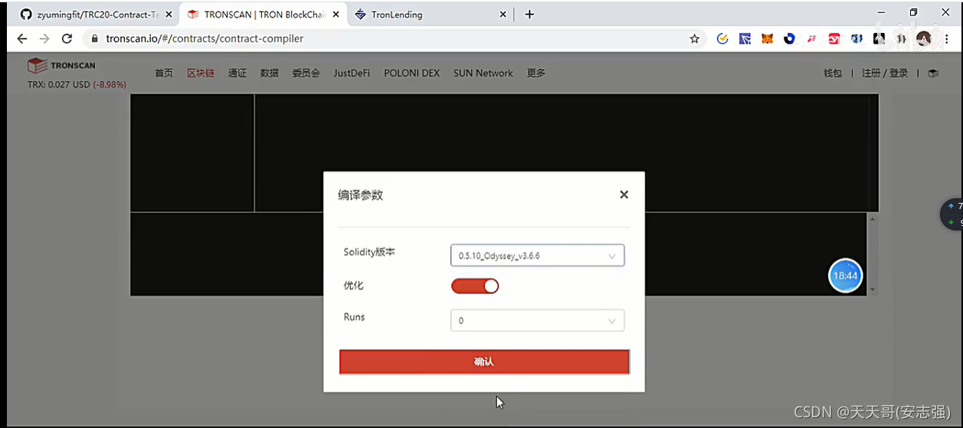Open the 委员会 committee menu
The width and height of the screenshot is (963, 428).
306,73
